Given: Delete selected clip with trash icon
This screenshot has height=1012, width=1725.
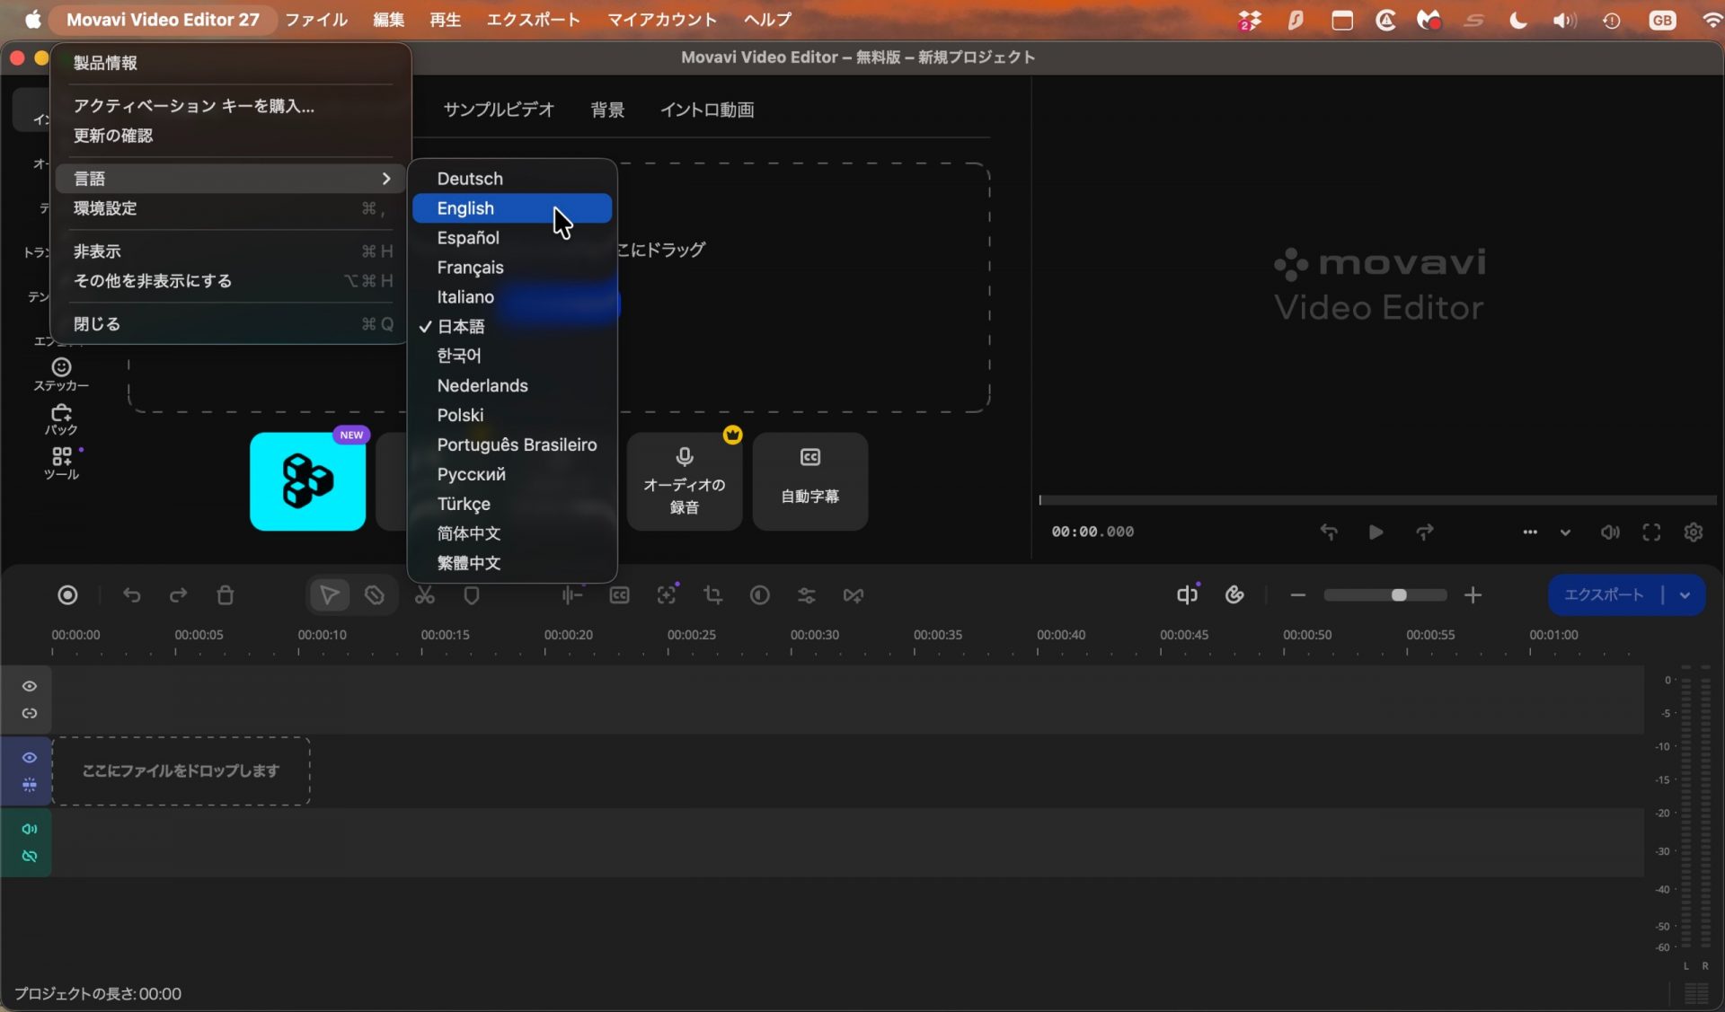Looking at the screenshot, I should click(x=226, y=595).
